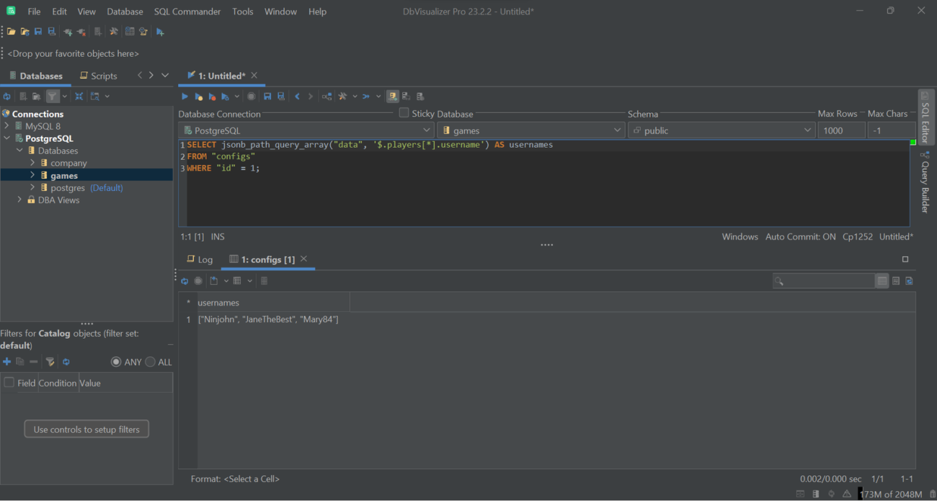Viewport: 937px width, 501px height.
Task: Run the SQL script with Execute button
Action: 185,96
